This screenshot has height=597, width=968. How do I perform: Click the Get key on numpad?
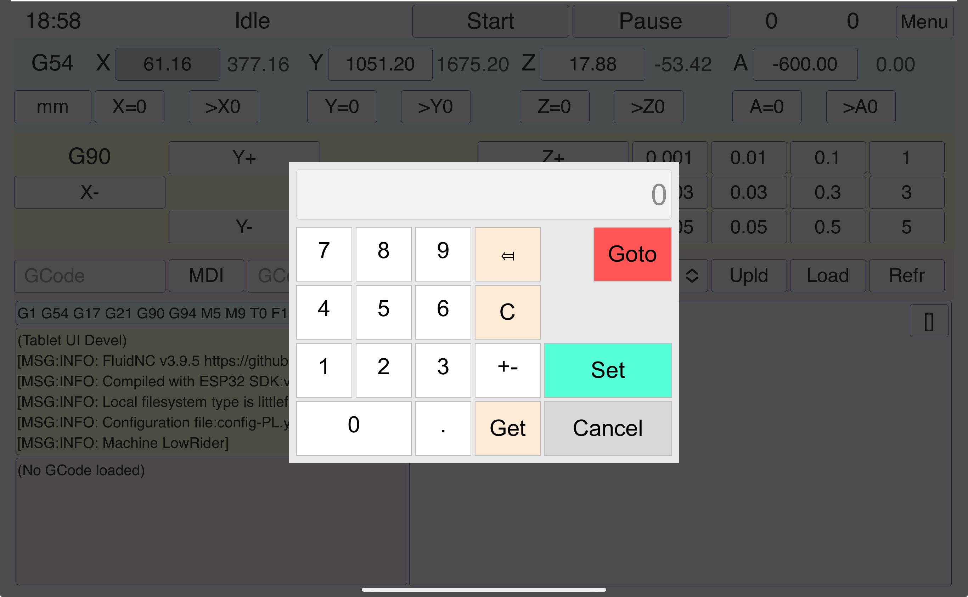[x=507, y=428]
